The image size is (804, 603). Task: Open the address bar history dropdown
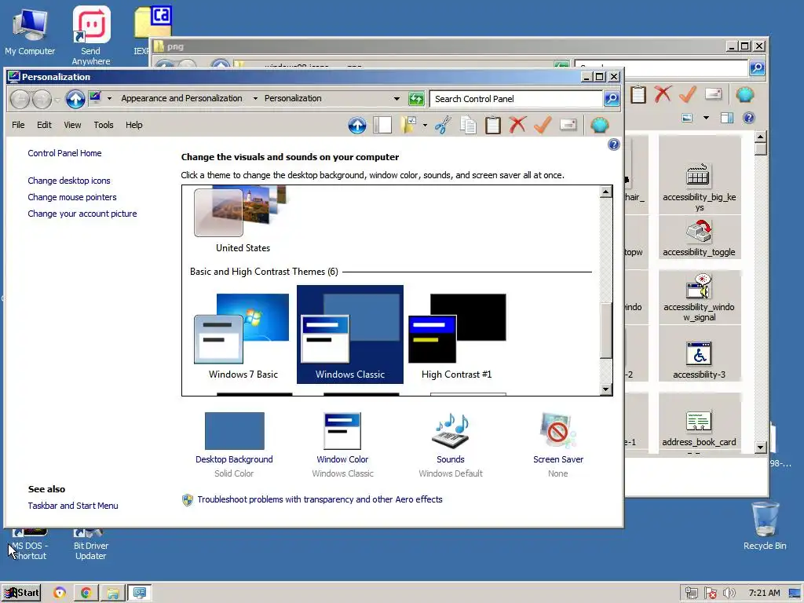397,98
